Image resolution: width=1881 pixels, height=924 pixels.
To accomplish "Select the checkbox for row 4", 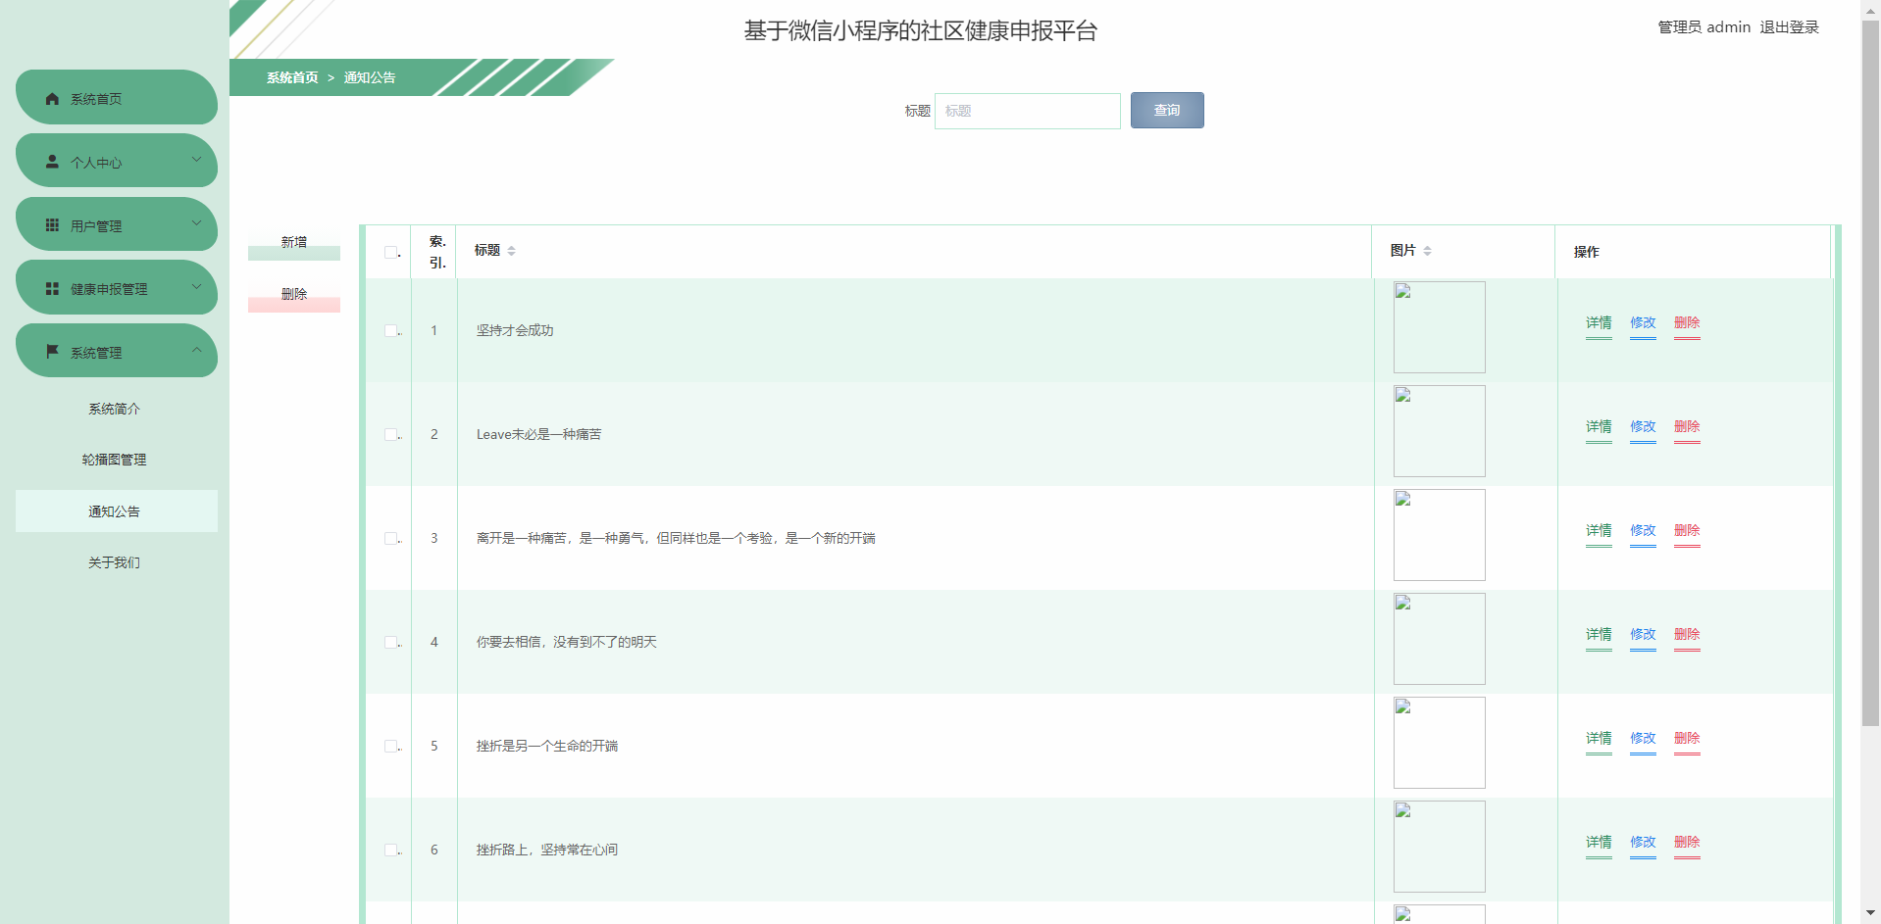I will click(x=391, y=642).
